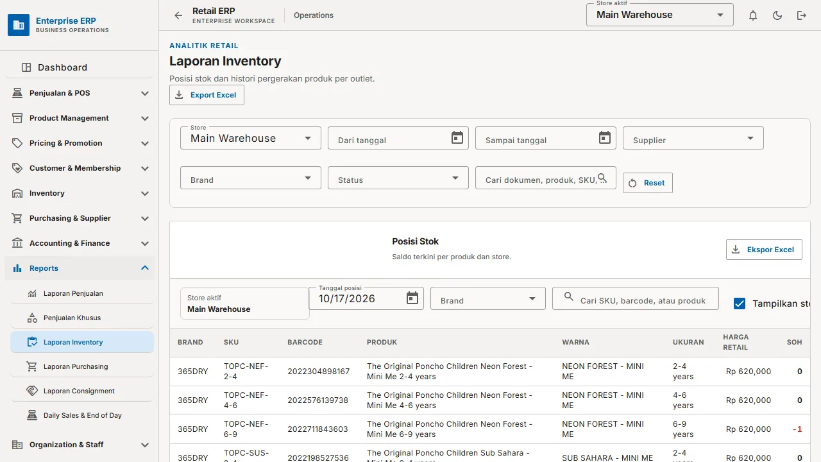Screen dimensions: 821x462
Task: Click the search icon in document search field
Action: [x=602, y=178]
